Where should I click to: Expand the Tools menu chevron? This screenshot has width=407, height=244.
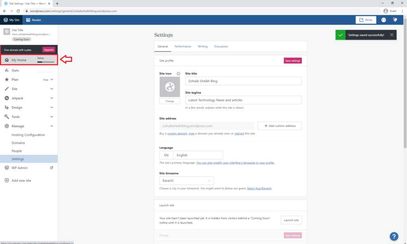coord(52,117)
